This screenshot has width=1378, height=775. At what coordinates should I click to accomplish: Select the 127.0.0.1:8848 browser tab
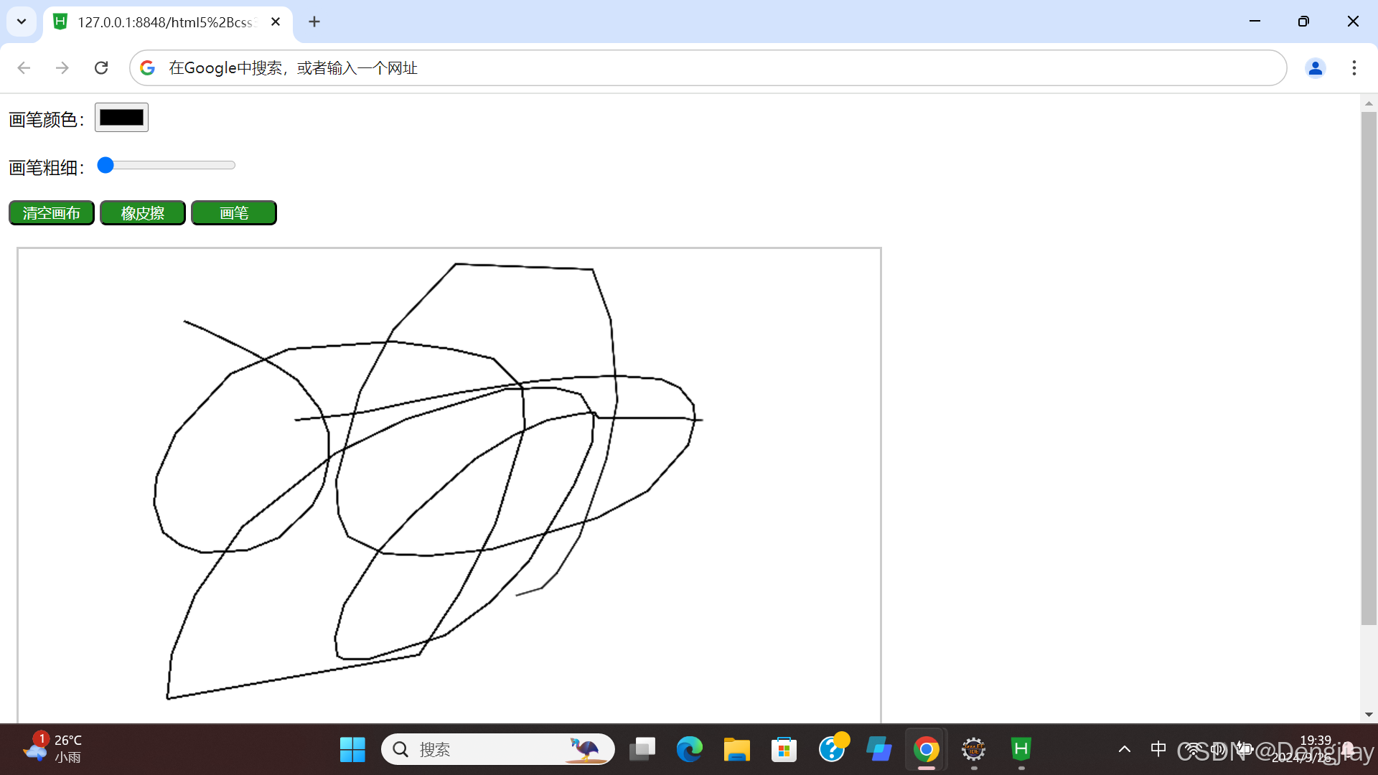pos(165,22)
